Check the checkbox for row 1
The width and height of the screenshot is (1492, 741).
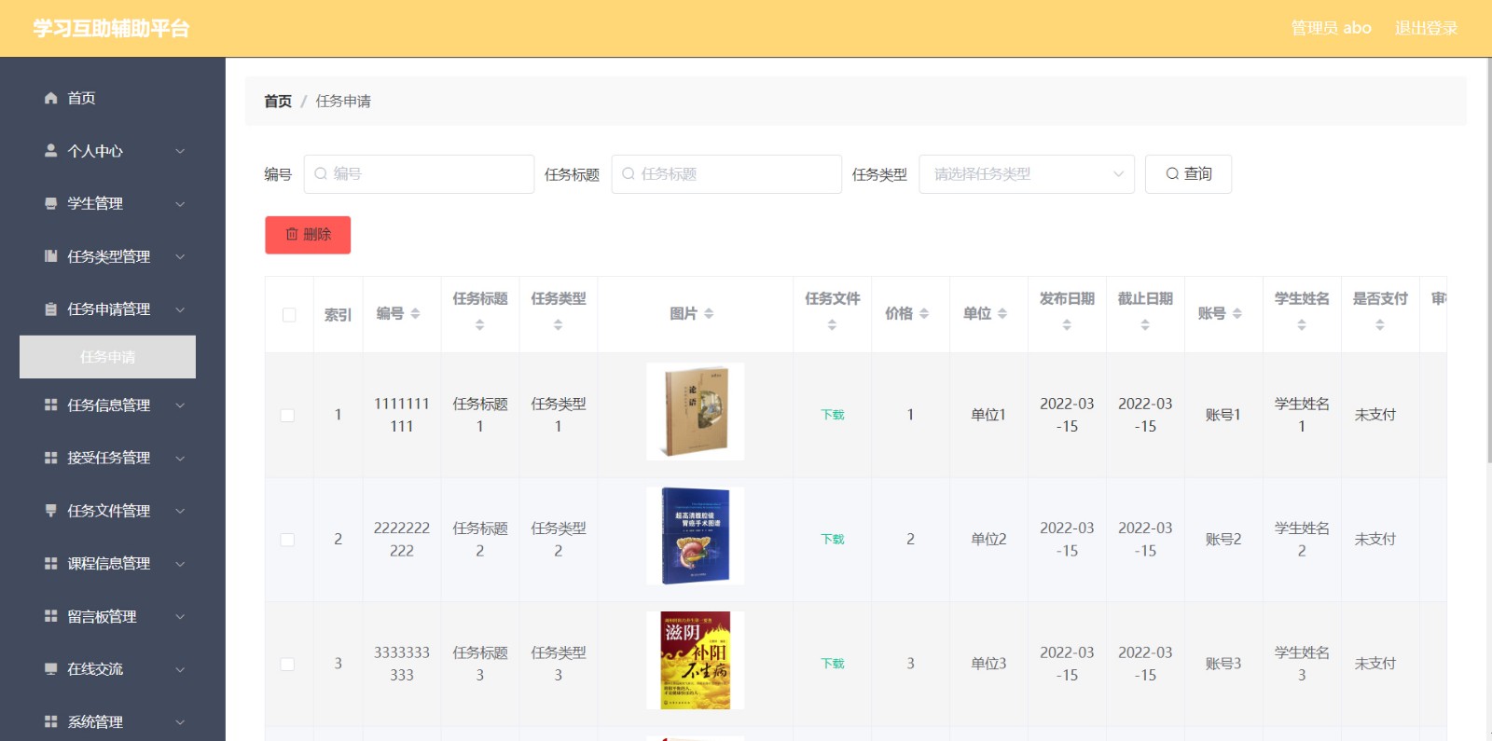point(288,416)
